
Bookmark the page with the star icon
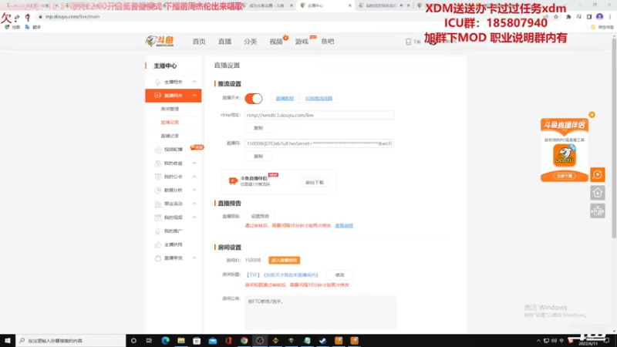pyautogui.click(x=555, y=17)
